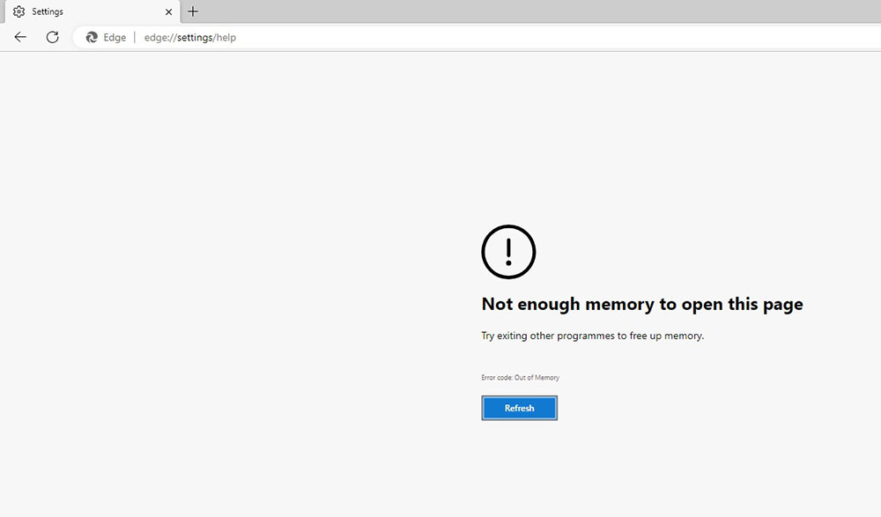The height and width of the screenshot is (517, 881).
Task: Select the Settings gear icon on the tab
Action: pyautogui.click(x=19, y=11)
